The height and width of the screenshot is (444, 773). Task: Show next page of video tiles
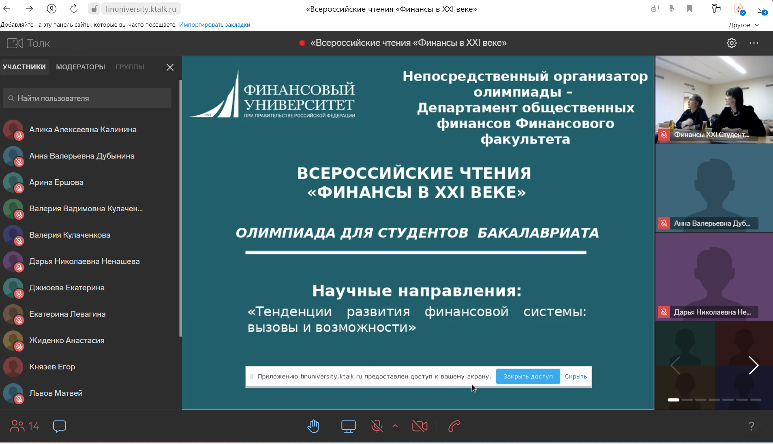(x=754, y=365)
